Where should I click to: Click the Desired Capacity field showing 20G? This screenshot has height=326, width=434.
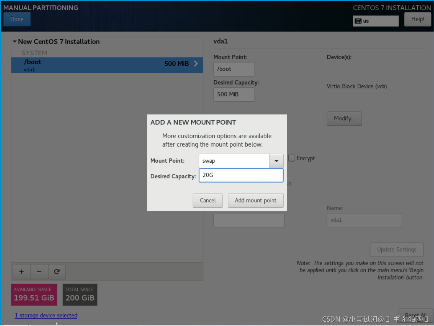coord(241,175)
